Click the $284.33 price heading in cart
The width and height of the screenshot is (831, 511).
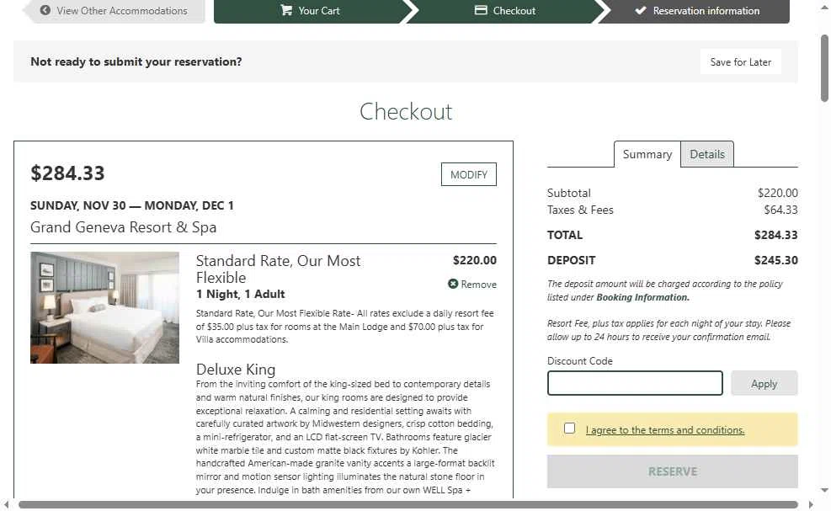[67, 173]
